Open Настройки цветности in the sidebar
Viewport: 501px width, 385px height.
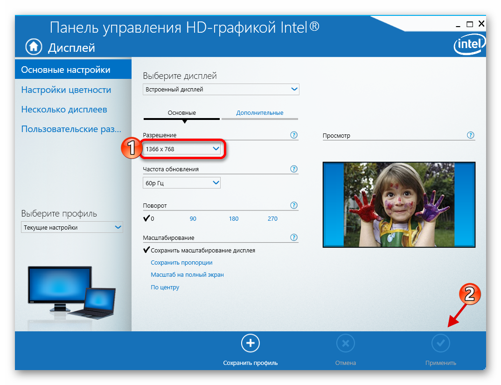(66, 90)
